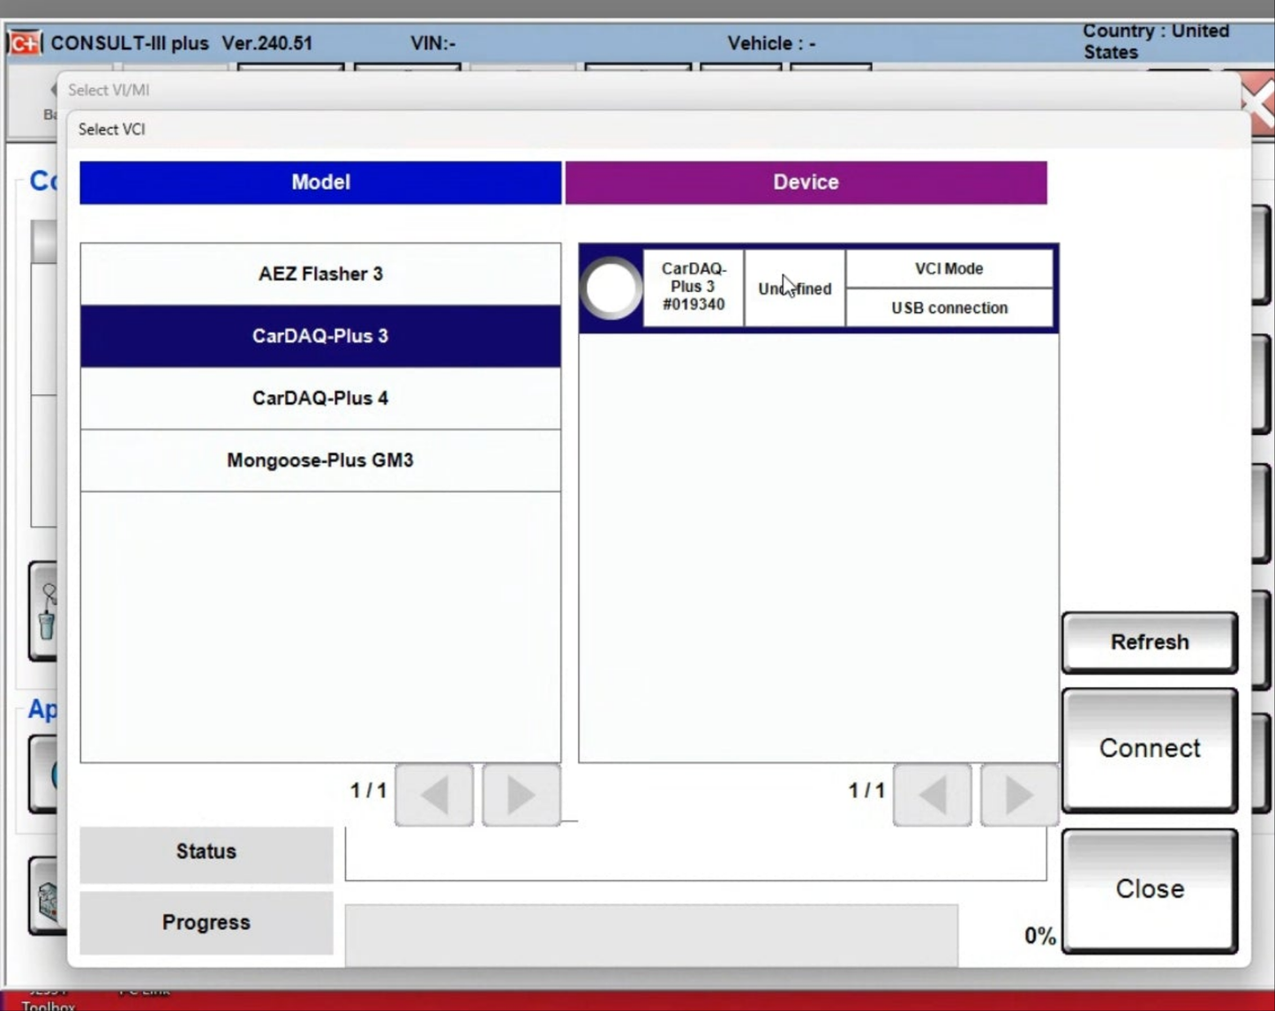This screenshot has height=1011, width=1275.
Task: Click the blue Model column header
Action: 320,183
